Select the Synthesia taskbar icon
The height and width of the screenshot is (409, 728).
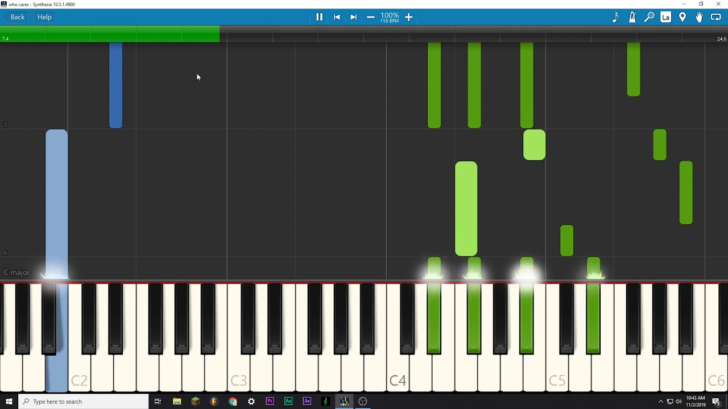344,402
